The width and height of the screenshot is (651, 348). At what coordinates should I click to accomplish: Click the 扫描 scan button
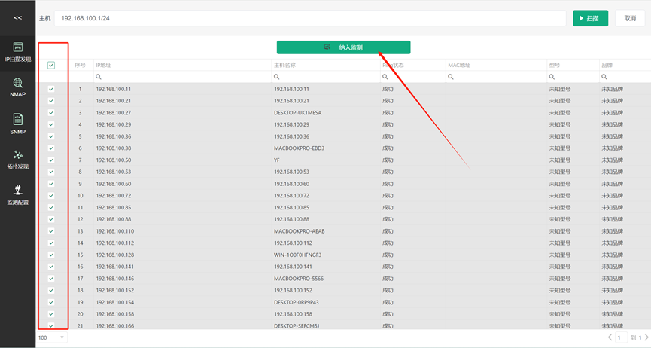pyautogui.click(x=590, y=18)
